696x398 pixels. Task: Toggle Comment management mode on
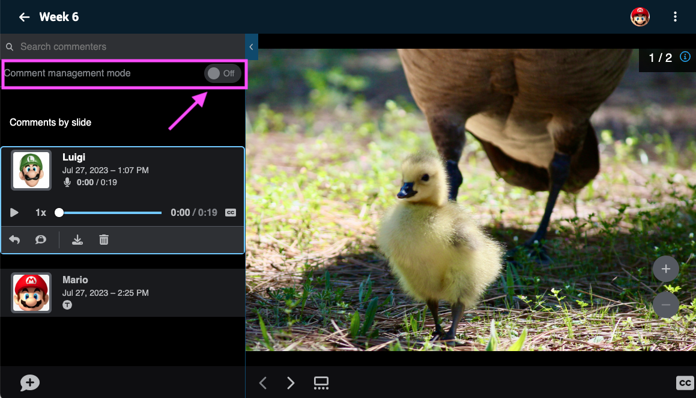tap(222, 73)
